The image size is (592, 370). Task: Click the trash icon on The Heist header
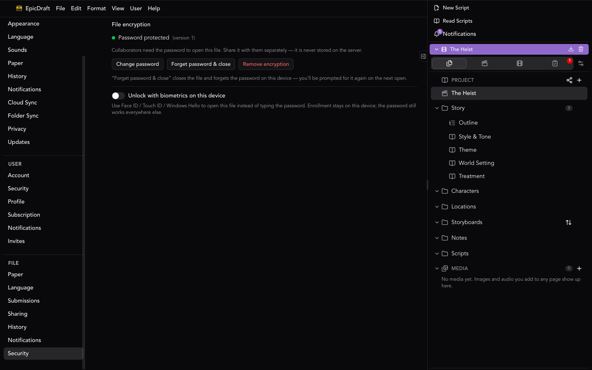coord(581,49)
